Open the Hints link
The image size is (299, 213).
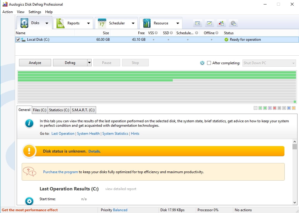[x=135, y=134]
